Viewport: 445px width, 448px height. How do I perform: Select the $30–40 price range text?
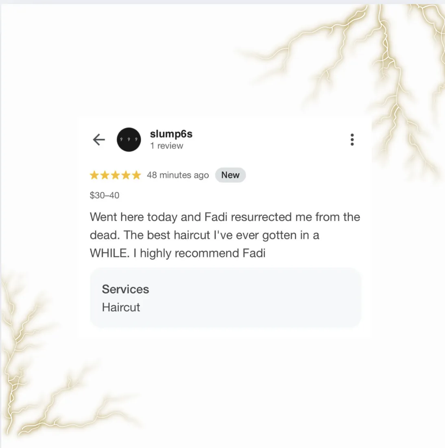coord(104,196)
